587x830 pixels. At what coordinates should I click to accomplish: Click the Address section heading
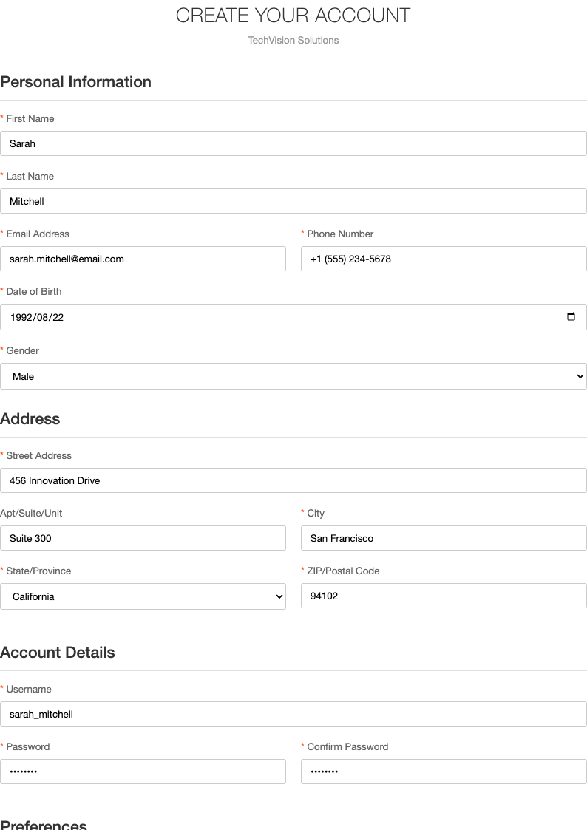(x=30, y=419)
